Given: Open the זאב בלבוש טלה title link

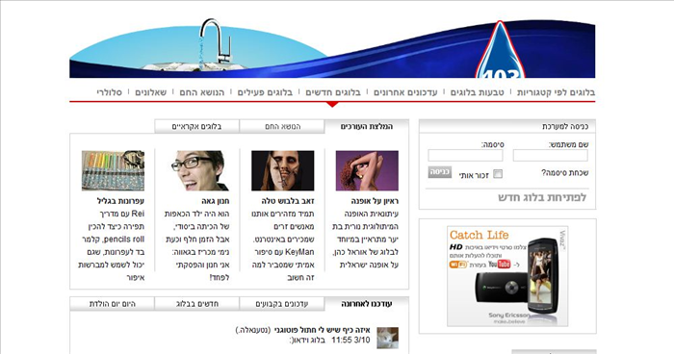Looking at the screenshot, I should [288, 201].
